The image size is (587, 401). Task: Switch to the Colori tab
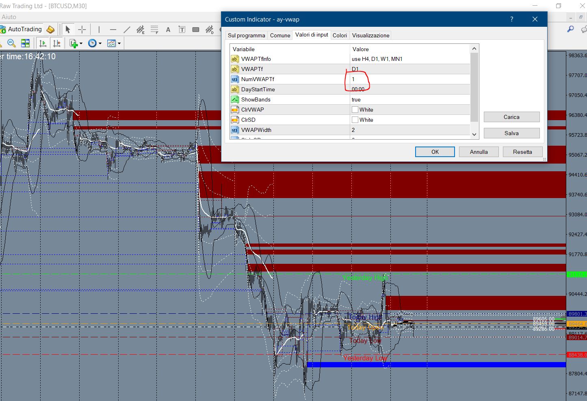(x=340, y=35)
